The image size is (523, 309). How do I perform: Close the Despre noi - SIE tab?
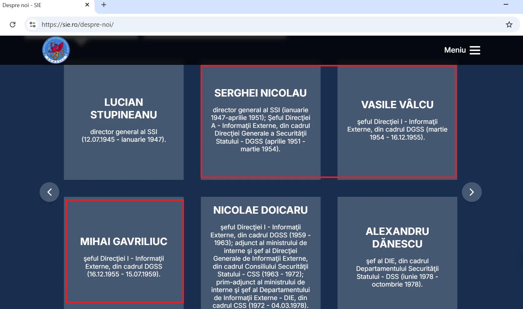[87, 5]
